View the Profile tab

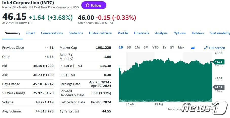(x=123, y=33)
